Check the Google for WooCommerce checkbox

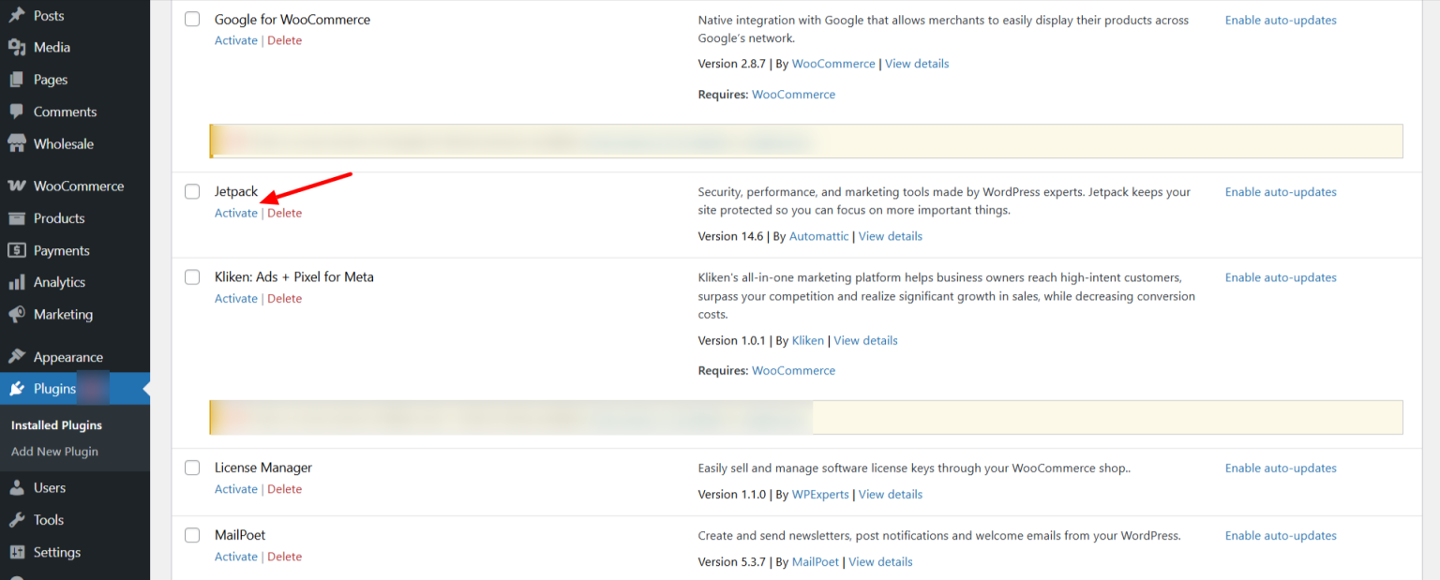191,19
